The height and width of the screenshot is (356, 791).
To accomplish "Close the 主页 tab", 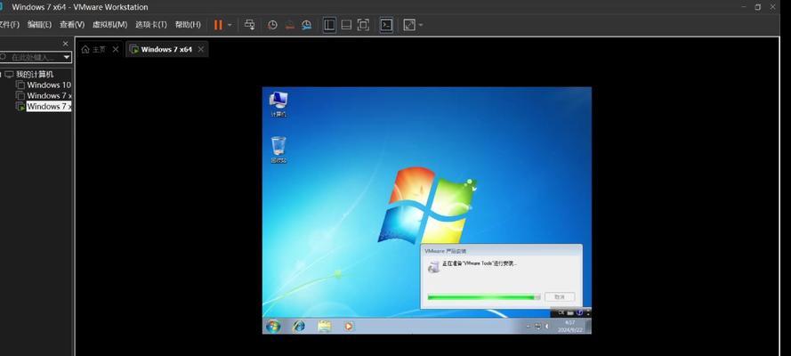I will click(x=116, y=49).
